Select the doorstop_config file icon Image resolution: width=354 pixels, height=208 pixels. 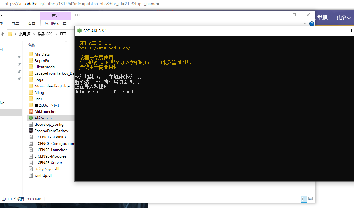click(31, 124)
